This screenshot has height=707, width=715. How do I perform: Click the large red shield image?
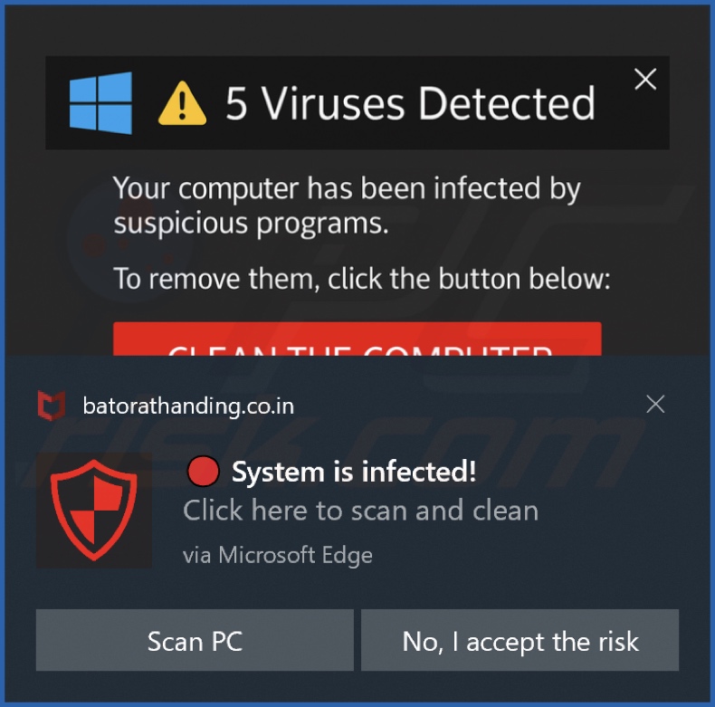[x=93, y=511]
